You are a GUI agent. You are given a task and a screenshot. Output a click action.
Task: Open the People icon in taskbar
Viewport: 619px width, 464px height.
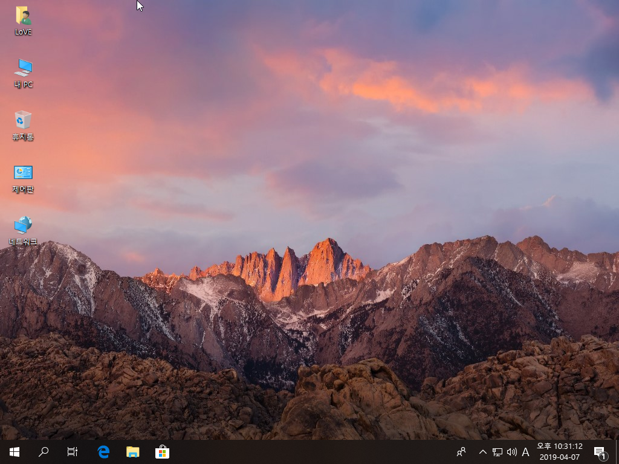pos(461,452)
